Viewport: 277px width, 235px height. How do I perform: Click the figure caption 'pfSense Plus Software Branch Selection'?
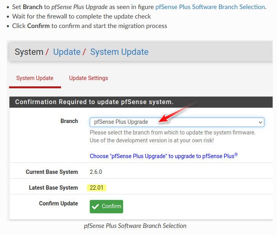[135, 226]
